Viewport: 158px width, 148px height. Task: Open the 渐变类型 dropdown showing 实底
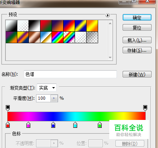click(47, 88)
